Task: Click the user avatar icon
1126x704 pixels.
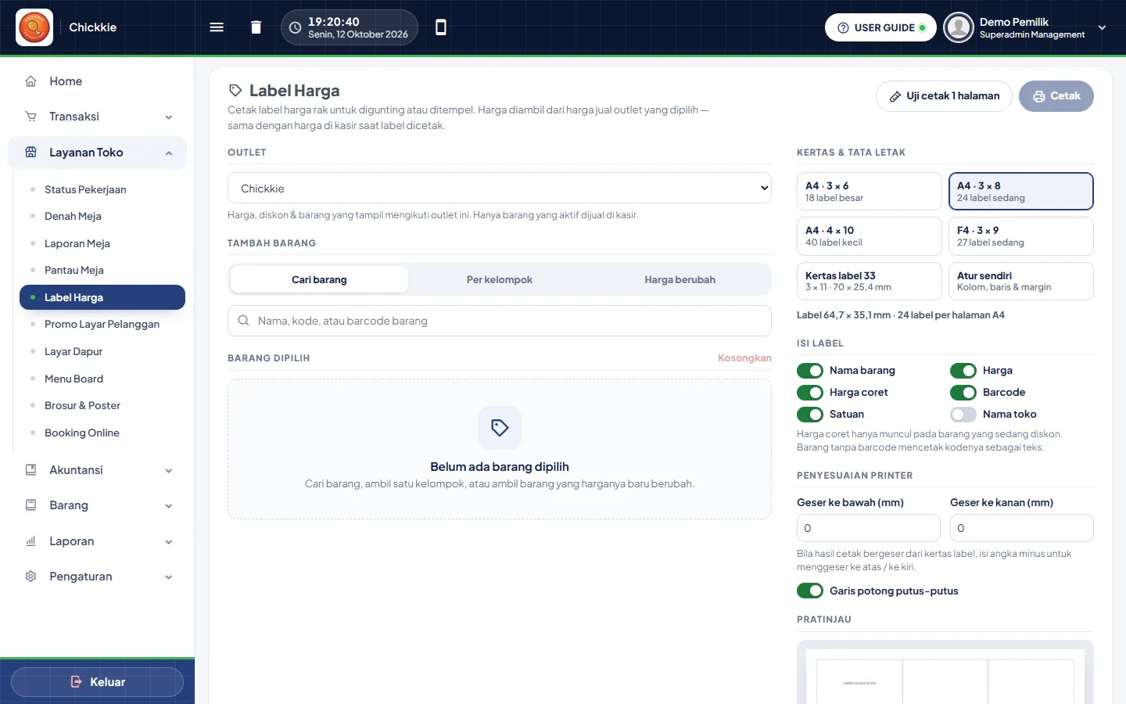Action: pyautogui.click(x=958, y=27)
